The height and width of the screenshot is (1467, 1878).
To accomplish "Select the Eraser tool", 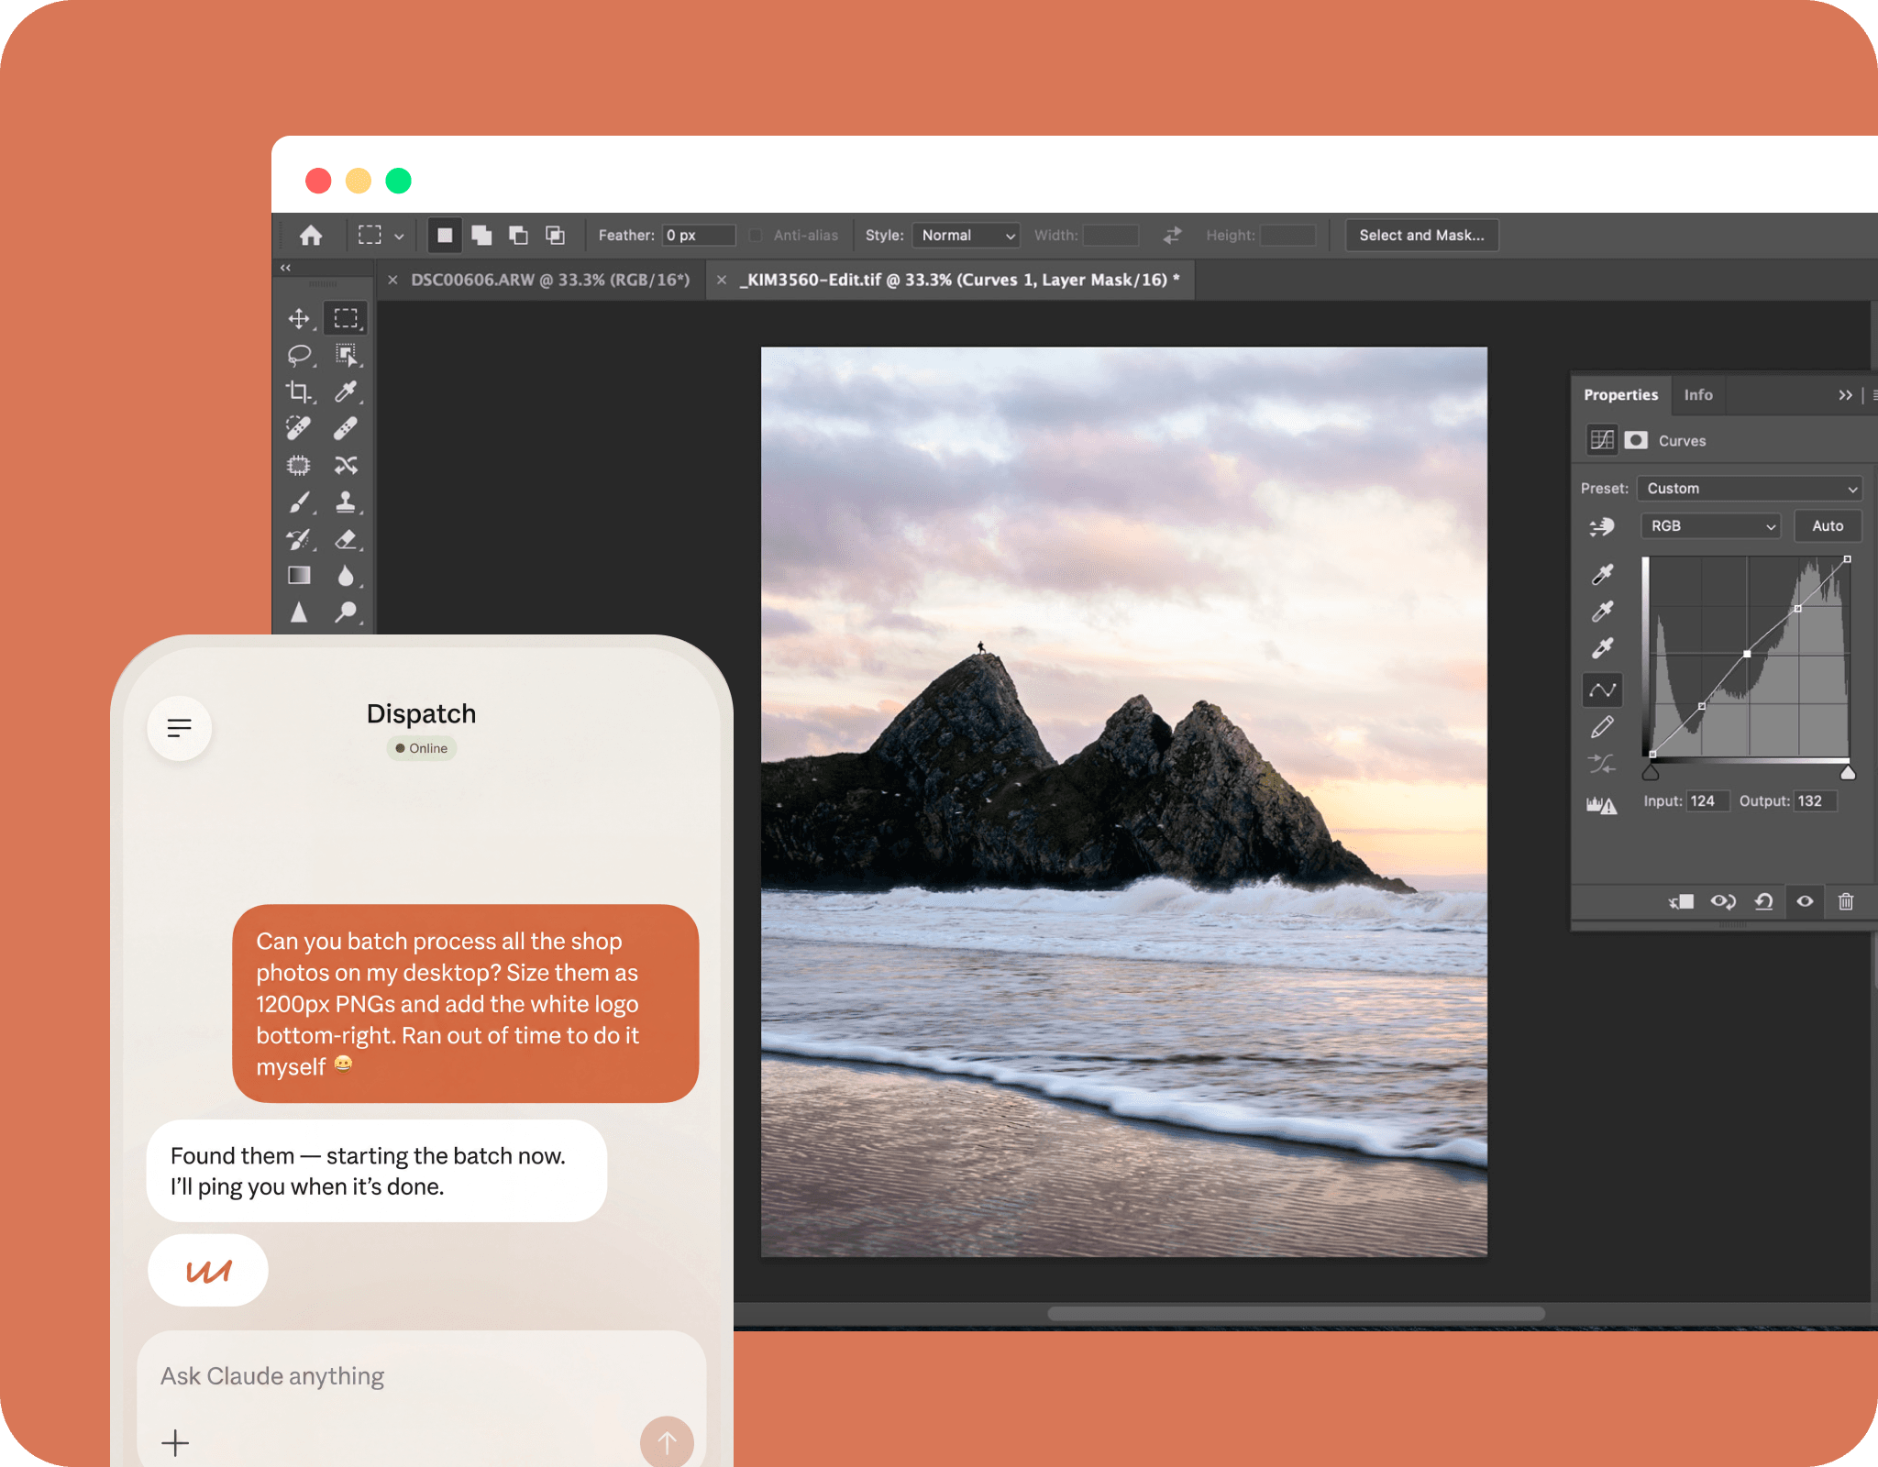I will click(346, 539).
